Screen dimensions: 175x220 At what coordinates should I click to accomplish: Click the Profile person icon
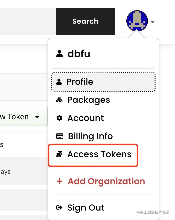(x=59, y=82)
